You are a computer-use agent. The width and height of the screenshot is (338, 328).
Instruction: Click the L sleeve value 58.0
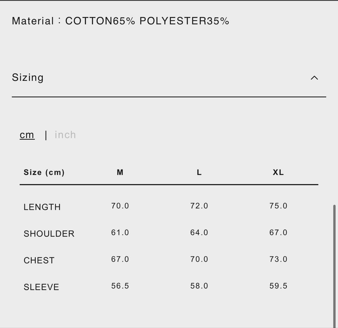click(199, 286)
